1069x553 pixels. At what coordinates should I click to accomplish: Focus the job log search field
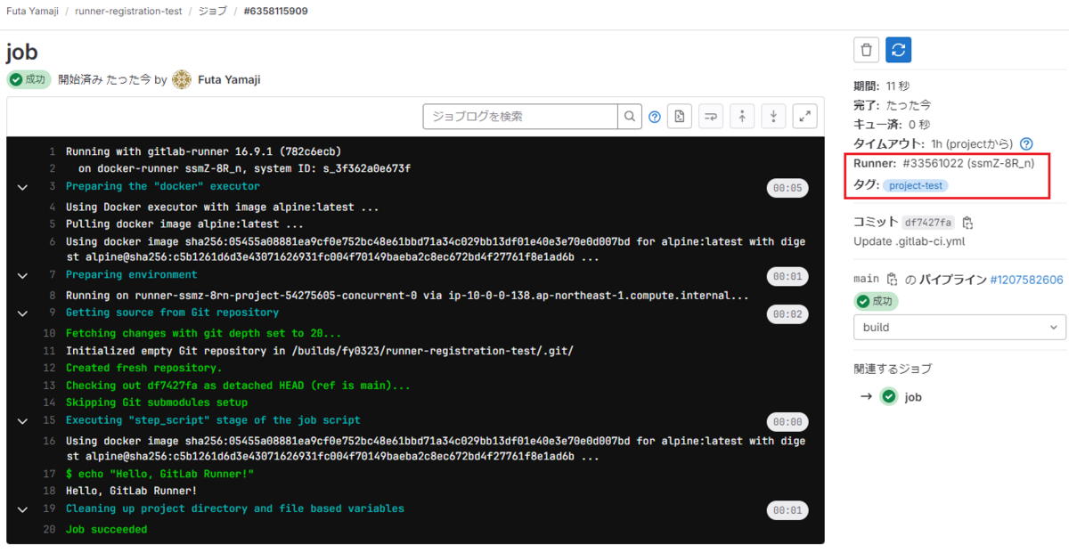[520, 117]
